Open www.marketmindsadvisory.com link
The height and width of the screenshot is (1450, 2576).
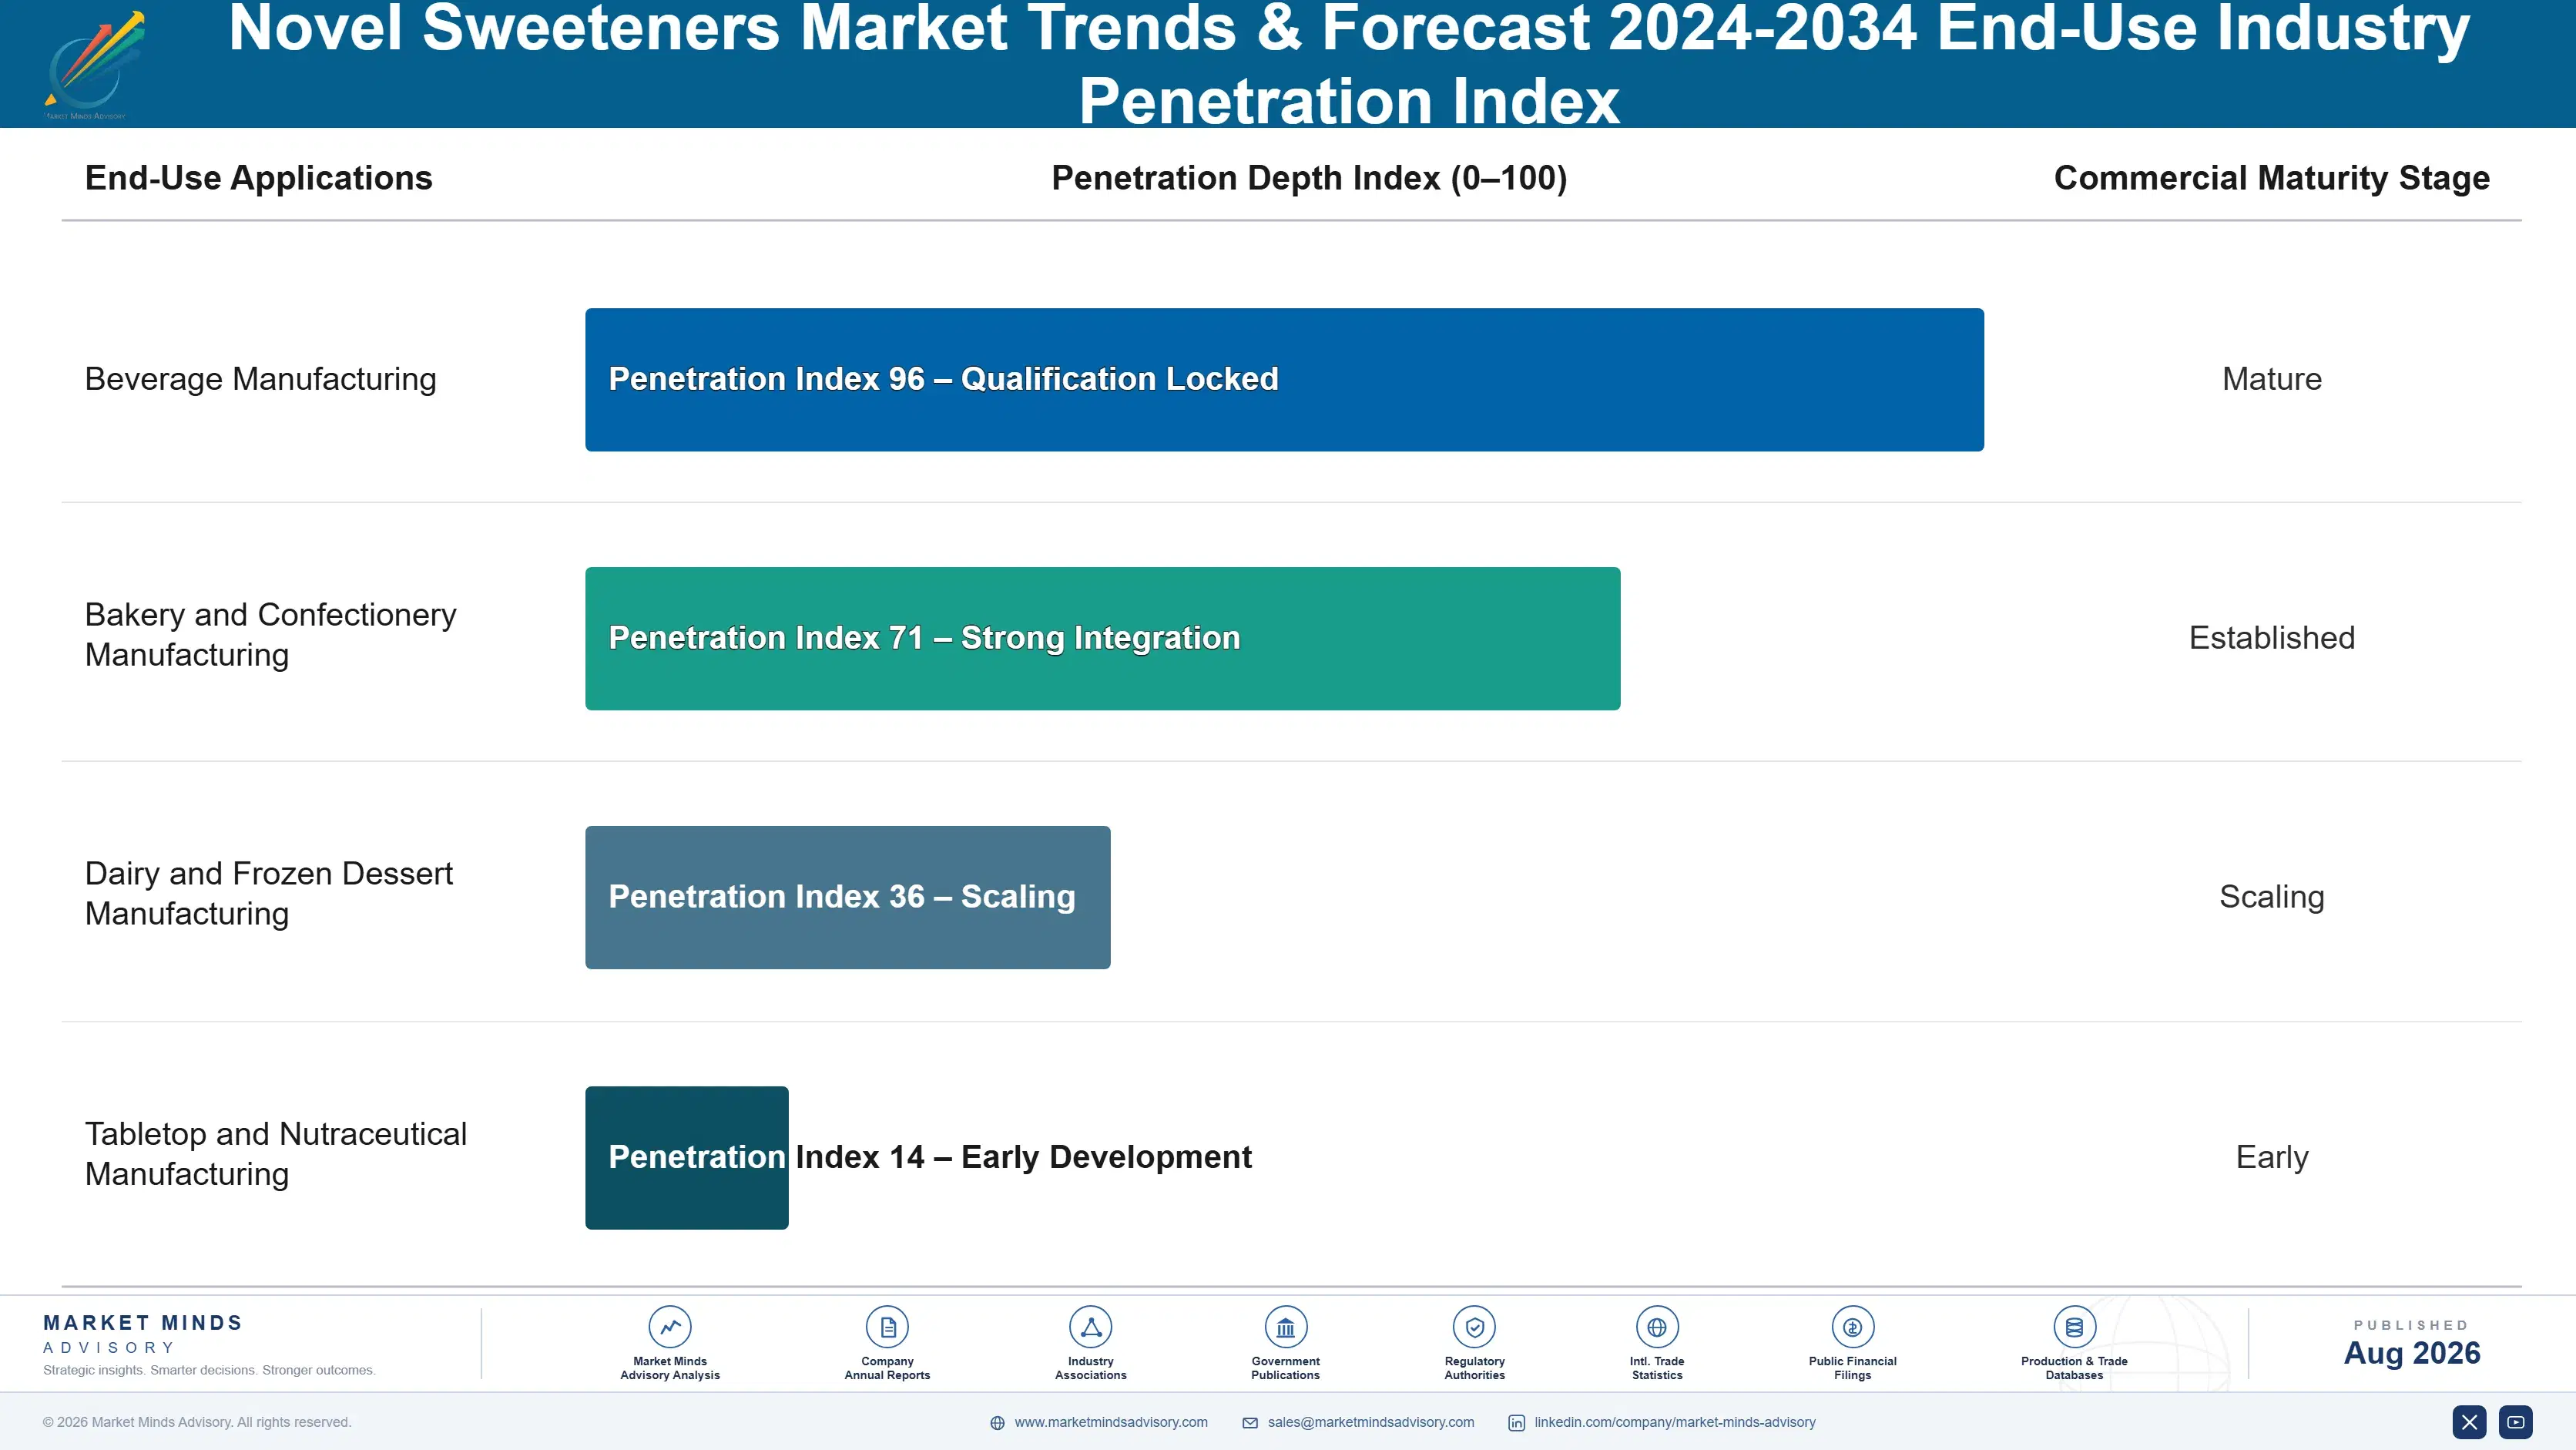click(x=1111, y=1422)
